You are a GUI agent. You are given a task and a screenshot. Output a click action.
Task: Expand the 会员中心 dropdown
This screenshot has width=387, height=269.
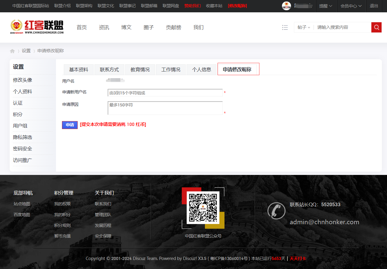tap(351, 6)
